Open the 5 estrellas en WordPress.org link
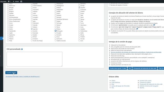164x92 pixels. (23, 76)
